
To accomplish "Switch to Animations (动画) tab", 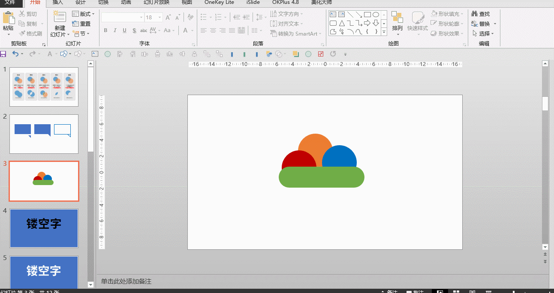I will pos(126,2).
